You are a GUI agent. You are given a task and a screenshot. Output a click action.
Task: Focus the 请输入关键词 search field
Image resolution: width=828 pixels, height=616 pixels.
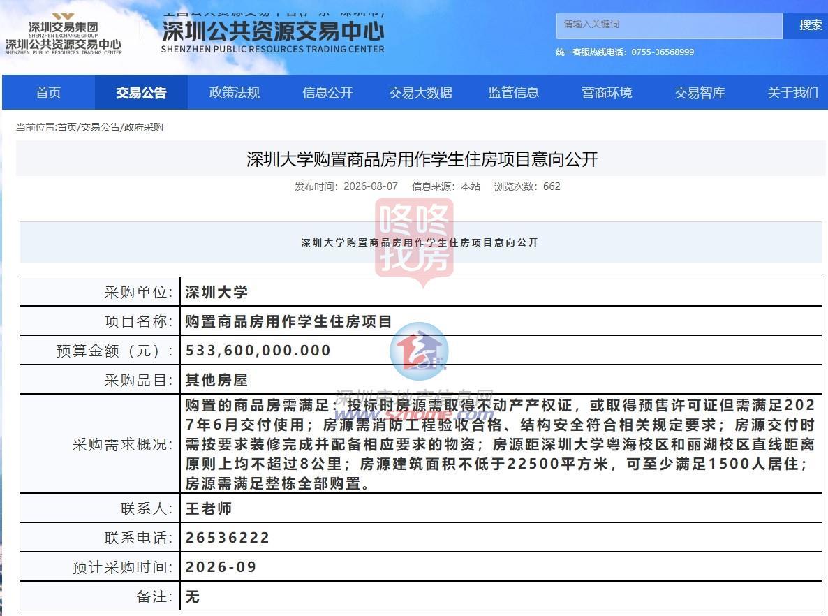(x=669, y=25)
